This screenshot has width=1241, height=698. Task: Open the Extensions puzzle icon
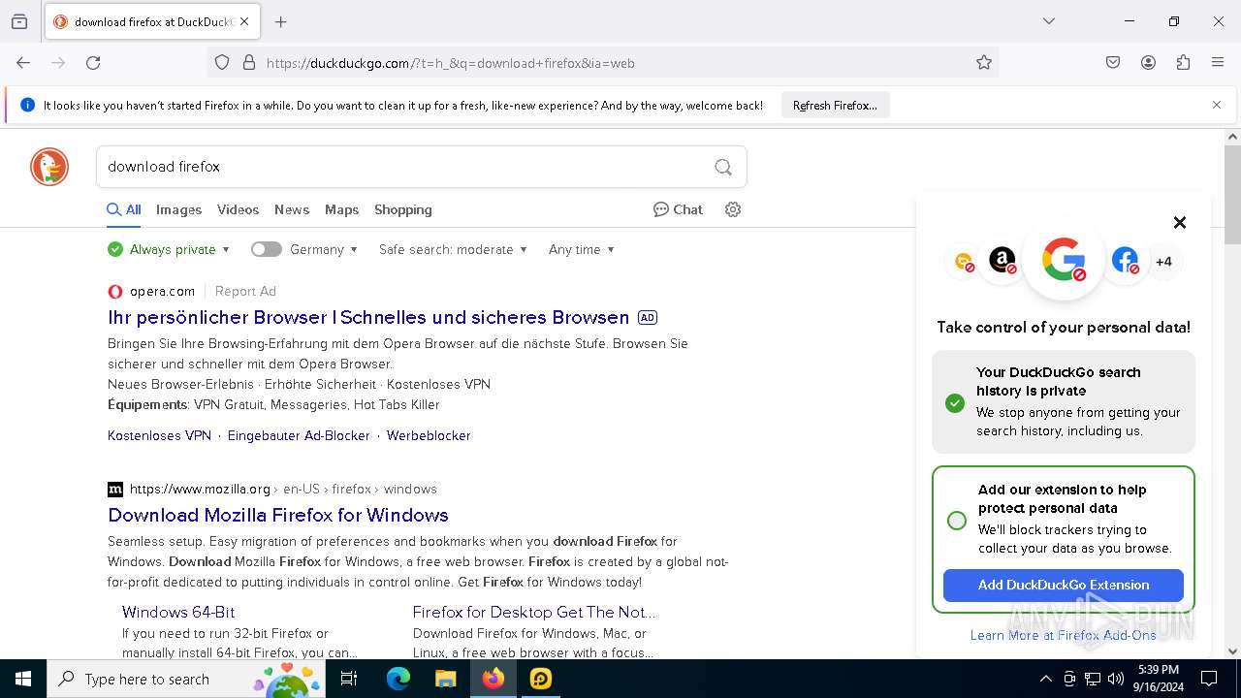click(x=1183, y=63)
